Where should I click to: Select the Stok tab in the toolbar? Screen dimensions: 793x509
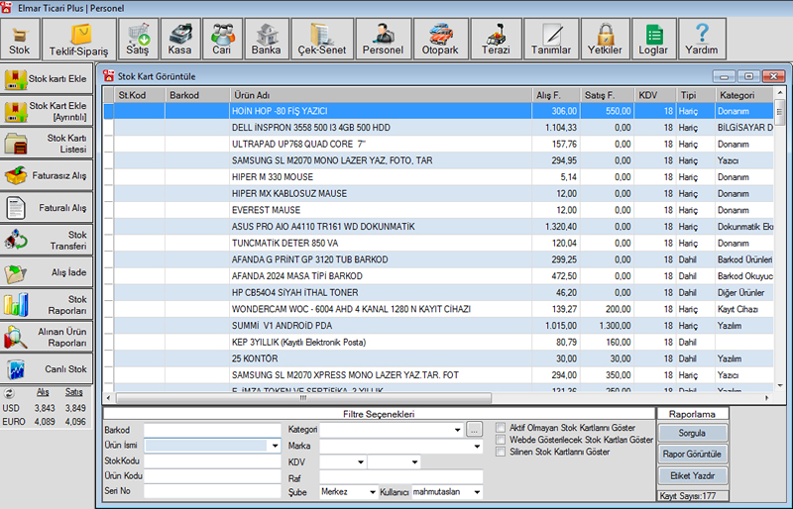click(19, 39)
